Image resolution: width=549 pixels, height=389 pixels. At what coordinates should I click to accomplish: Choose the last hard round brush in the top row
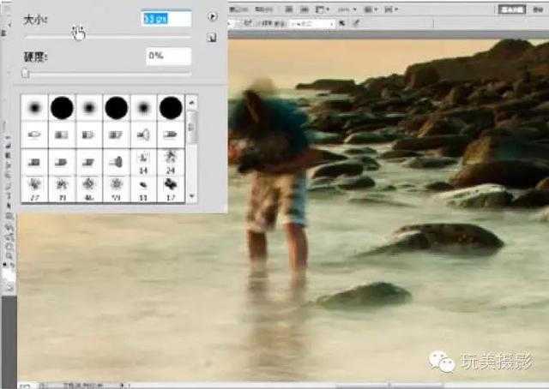tap(171, 108)
